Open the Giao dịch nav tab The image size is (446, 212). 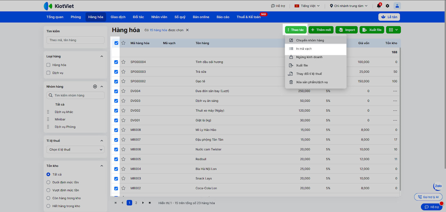click(x=118, y=17)
